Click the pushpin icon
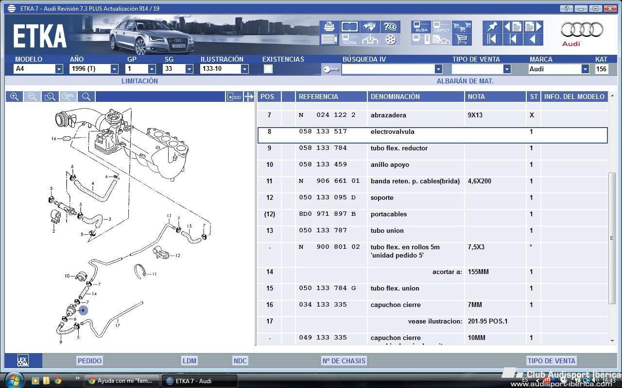 tap(492, 26)
